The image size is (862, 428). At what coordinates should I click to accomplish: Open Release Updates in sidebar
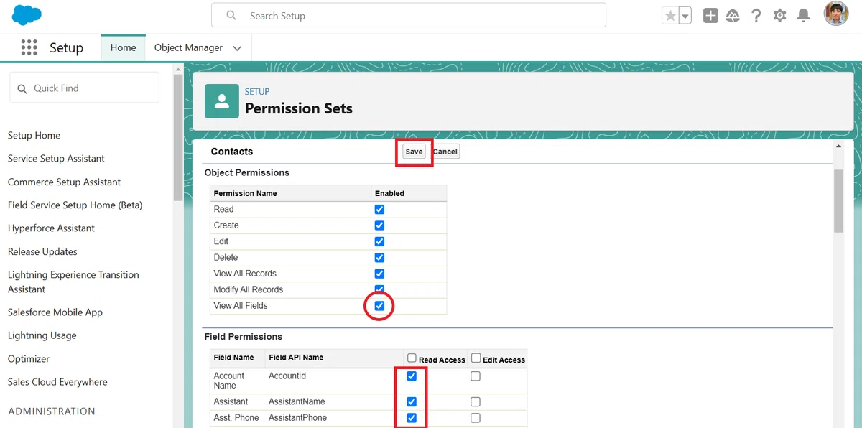click(42, 252)
